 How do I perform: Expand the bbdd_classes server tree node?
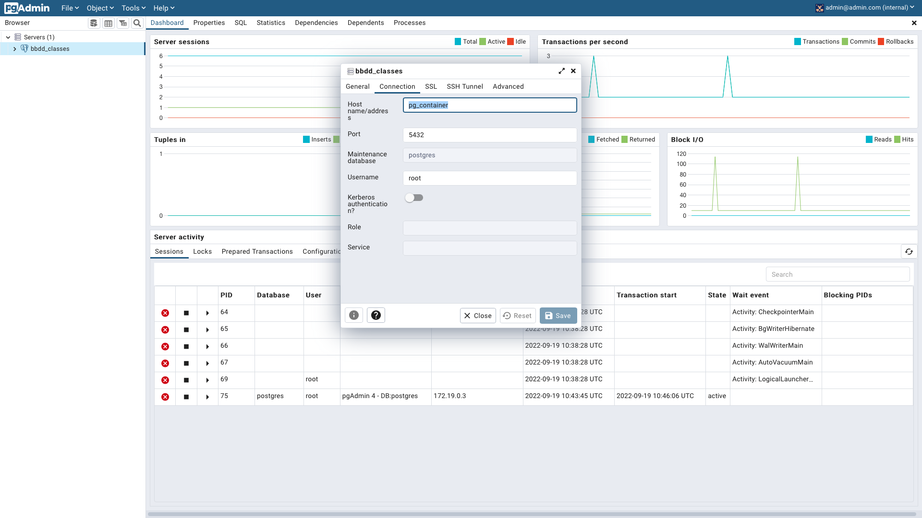point(15,49)
